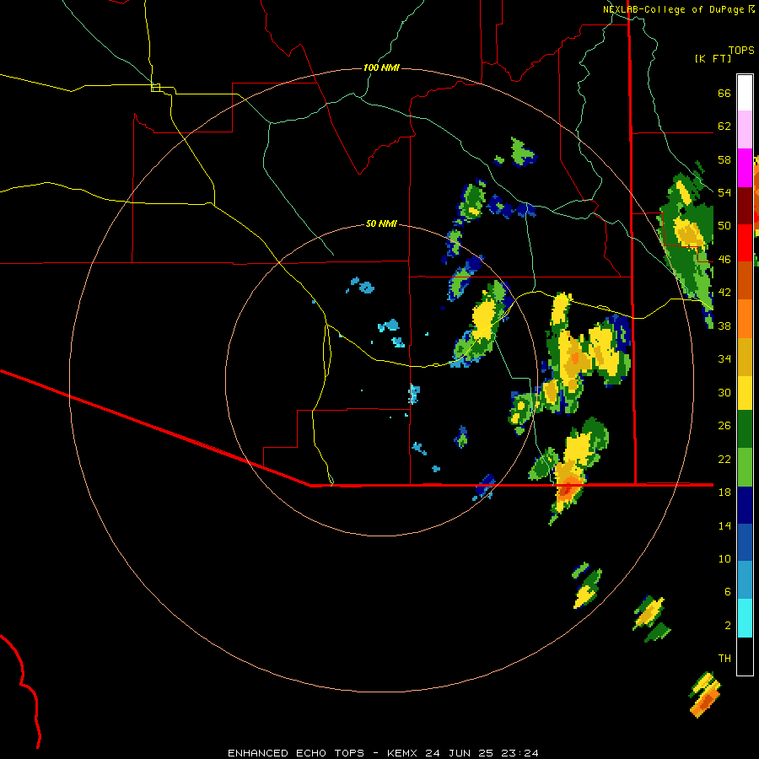Click the "TH" legend label

pyautogui.click(x=724, y=659)
